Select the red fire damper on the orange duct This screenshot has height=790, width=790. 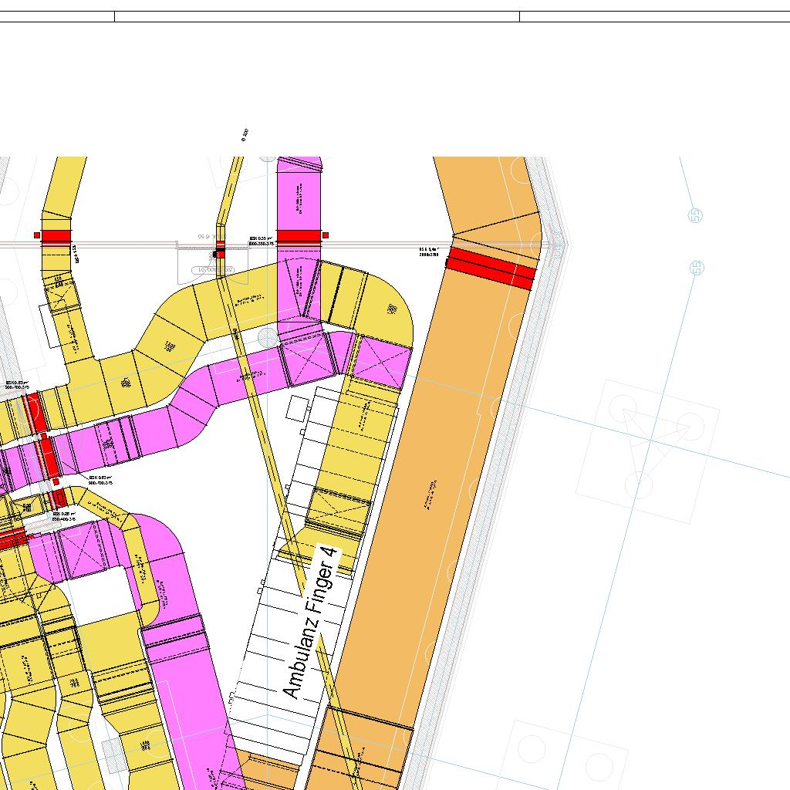click(x=491, y=268)
